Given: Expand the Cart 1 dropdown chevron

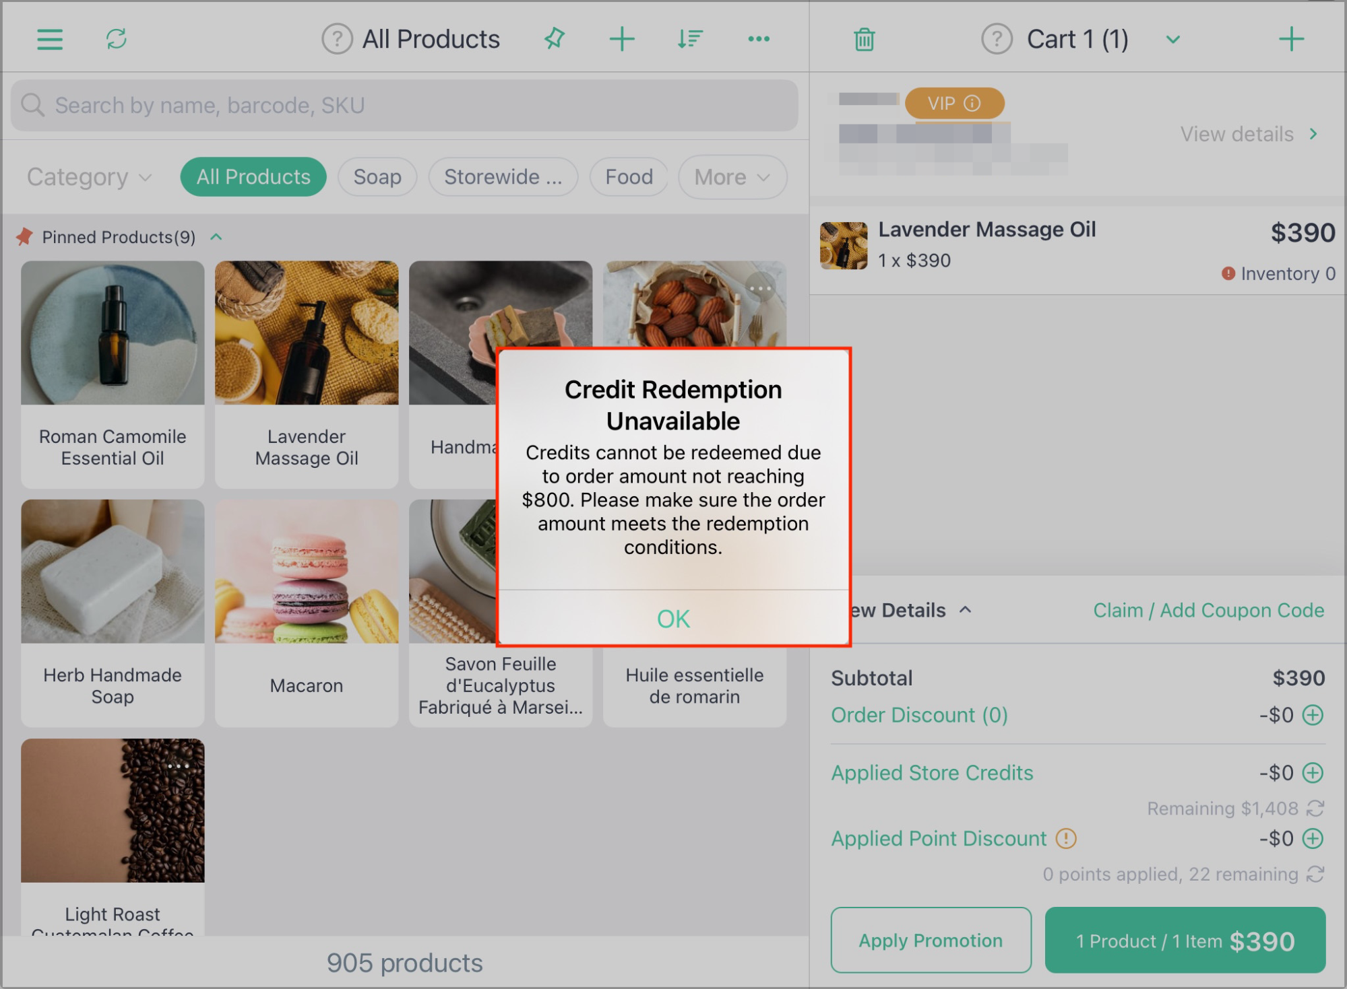Looking at the screenshot, I should pyautogui.click(x=1173, y=39).
